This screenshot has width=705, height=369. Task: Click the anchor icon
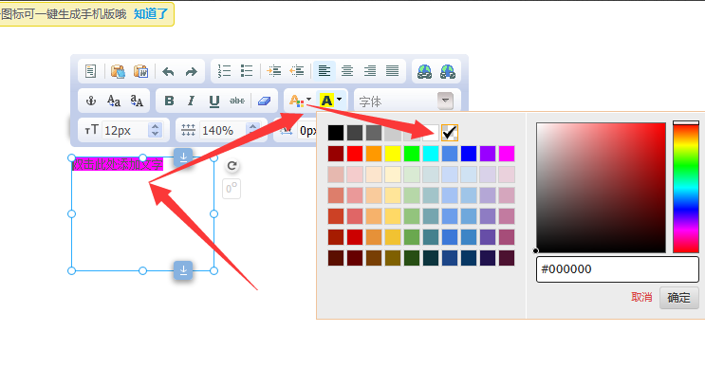(x=91, y=101)
